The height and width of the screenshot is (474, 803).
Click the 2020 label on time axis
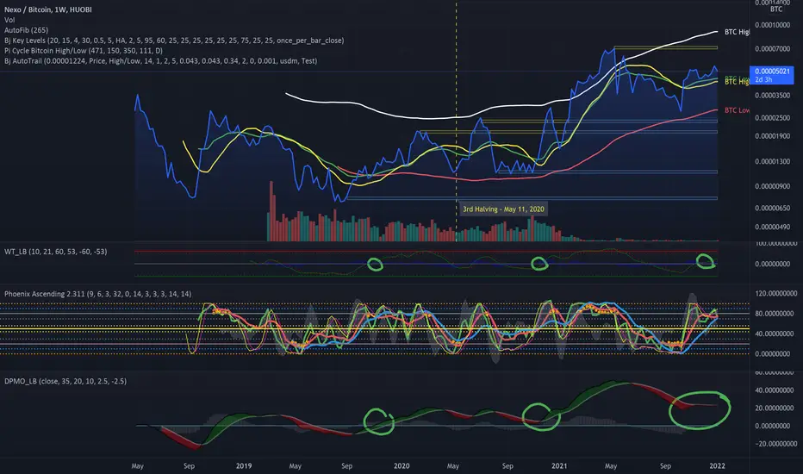401,465
